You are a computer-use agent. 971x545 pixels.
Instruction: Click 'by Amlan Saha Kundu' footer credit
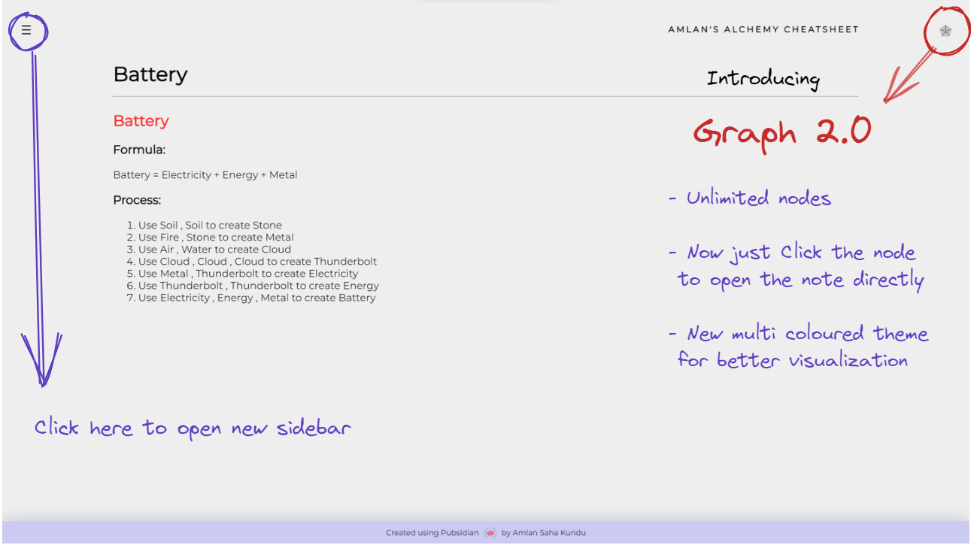coord(543,533)
